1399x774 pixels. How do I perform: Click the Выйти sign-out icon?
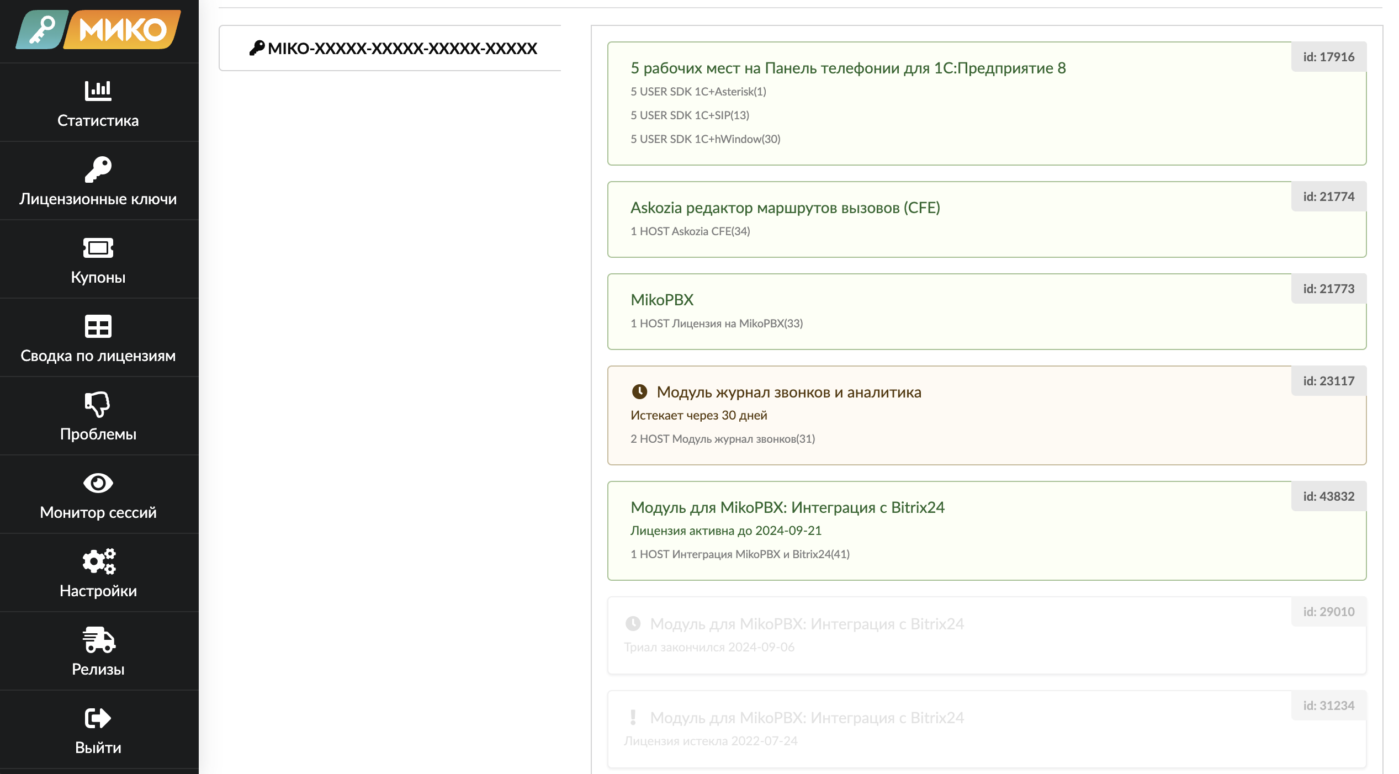(x=98, y=718)
